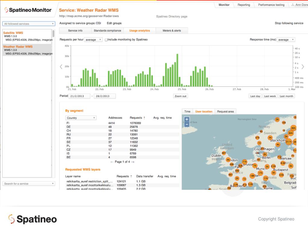Click the CH country row
This screenshot has width=308, height=231.
122,131
